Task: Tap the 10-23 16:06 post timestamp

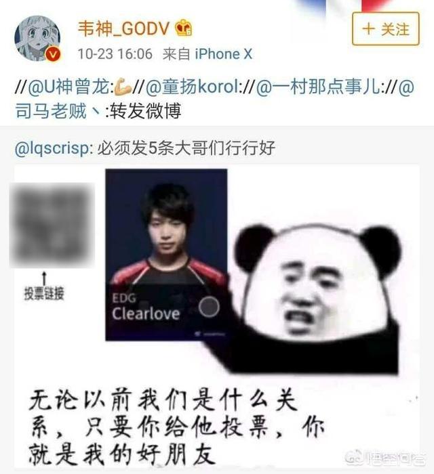Action: 115,54
